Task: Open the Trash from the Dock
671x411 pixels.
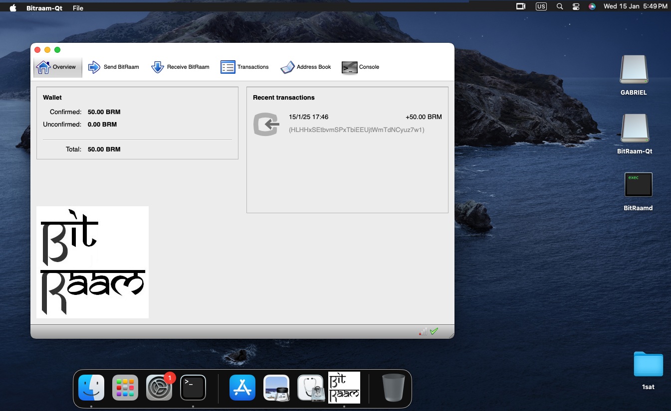Action: [x=394, y=388]
